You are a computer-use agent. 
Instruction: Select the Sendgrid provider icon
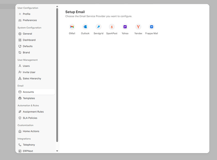pos(98,27)
